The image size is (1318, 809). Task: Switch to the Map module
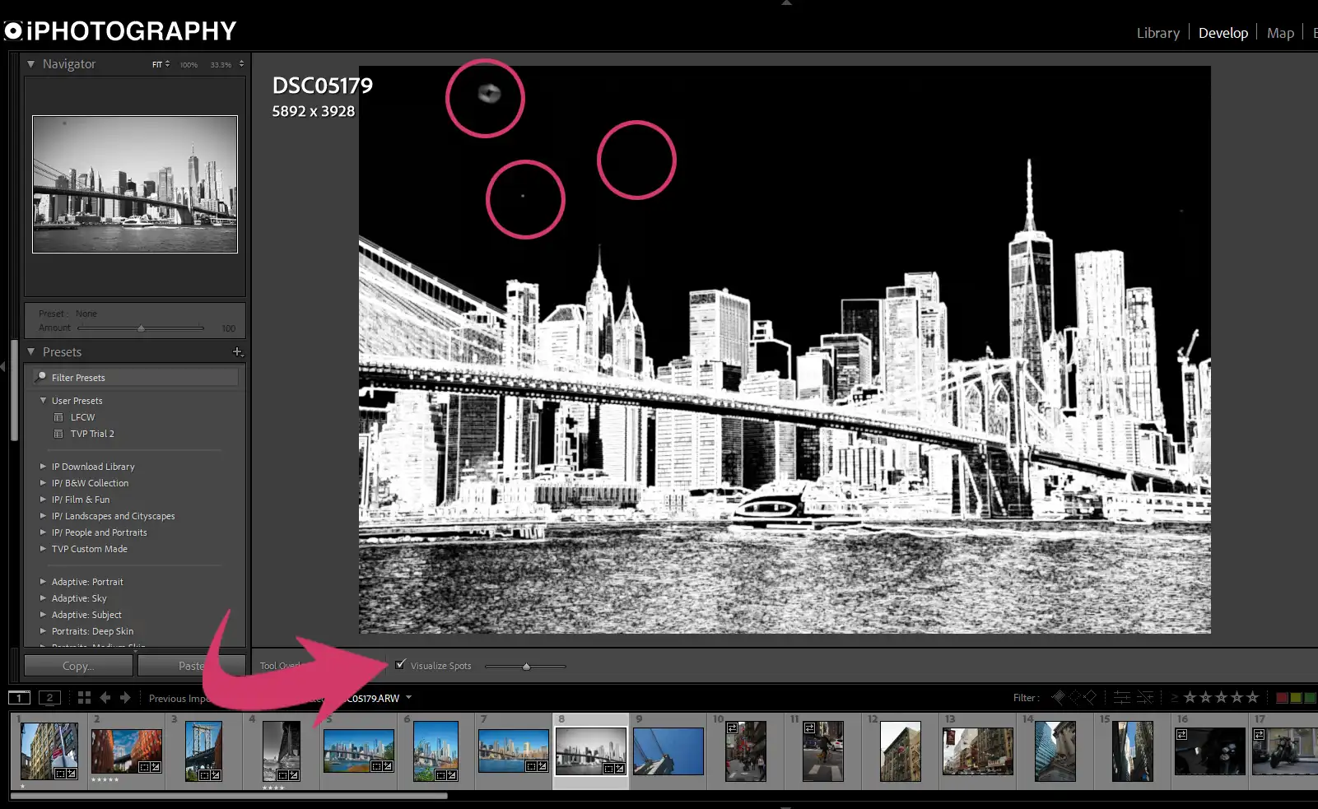point(1280,33)
